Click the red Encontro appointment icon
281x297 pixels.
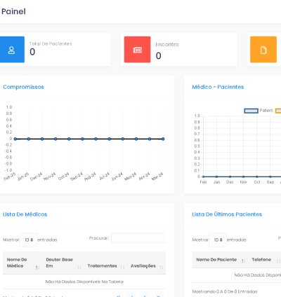tap(137, 50)
